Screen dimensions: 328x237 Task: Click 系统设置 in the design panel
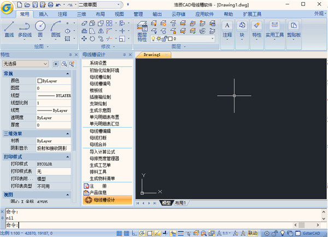pyautogui.click(x=98, y=63)
